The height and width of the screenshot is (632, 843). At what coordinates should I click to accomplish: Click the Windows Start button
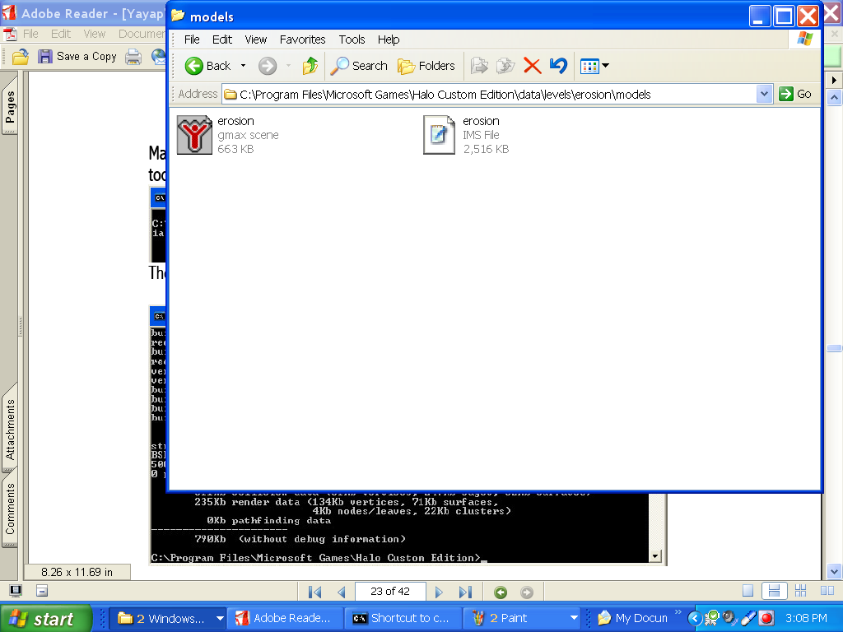click(43, 619)
